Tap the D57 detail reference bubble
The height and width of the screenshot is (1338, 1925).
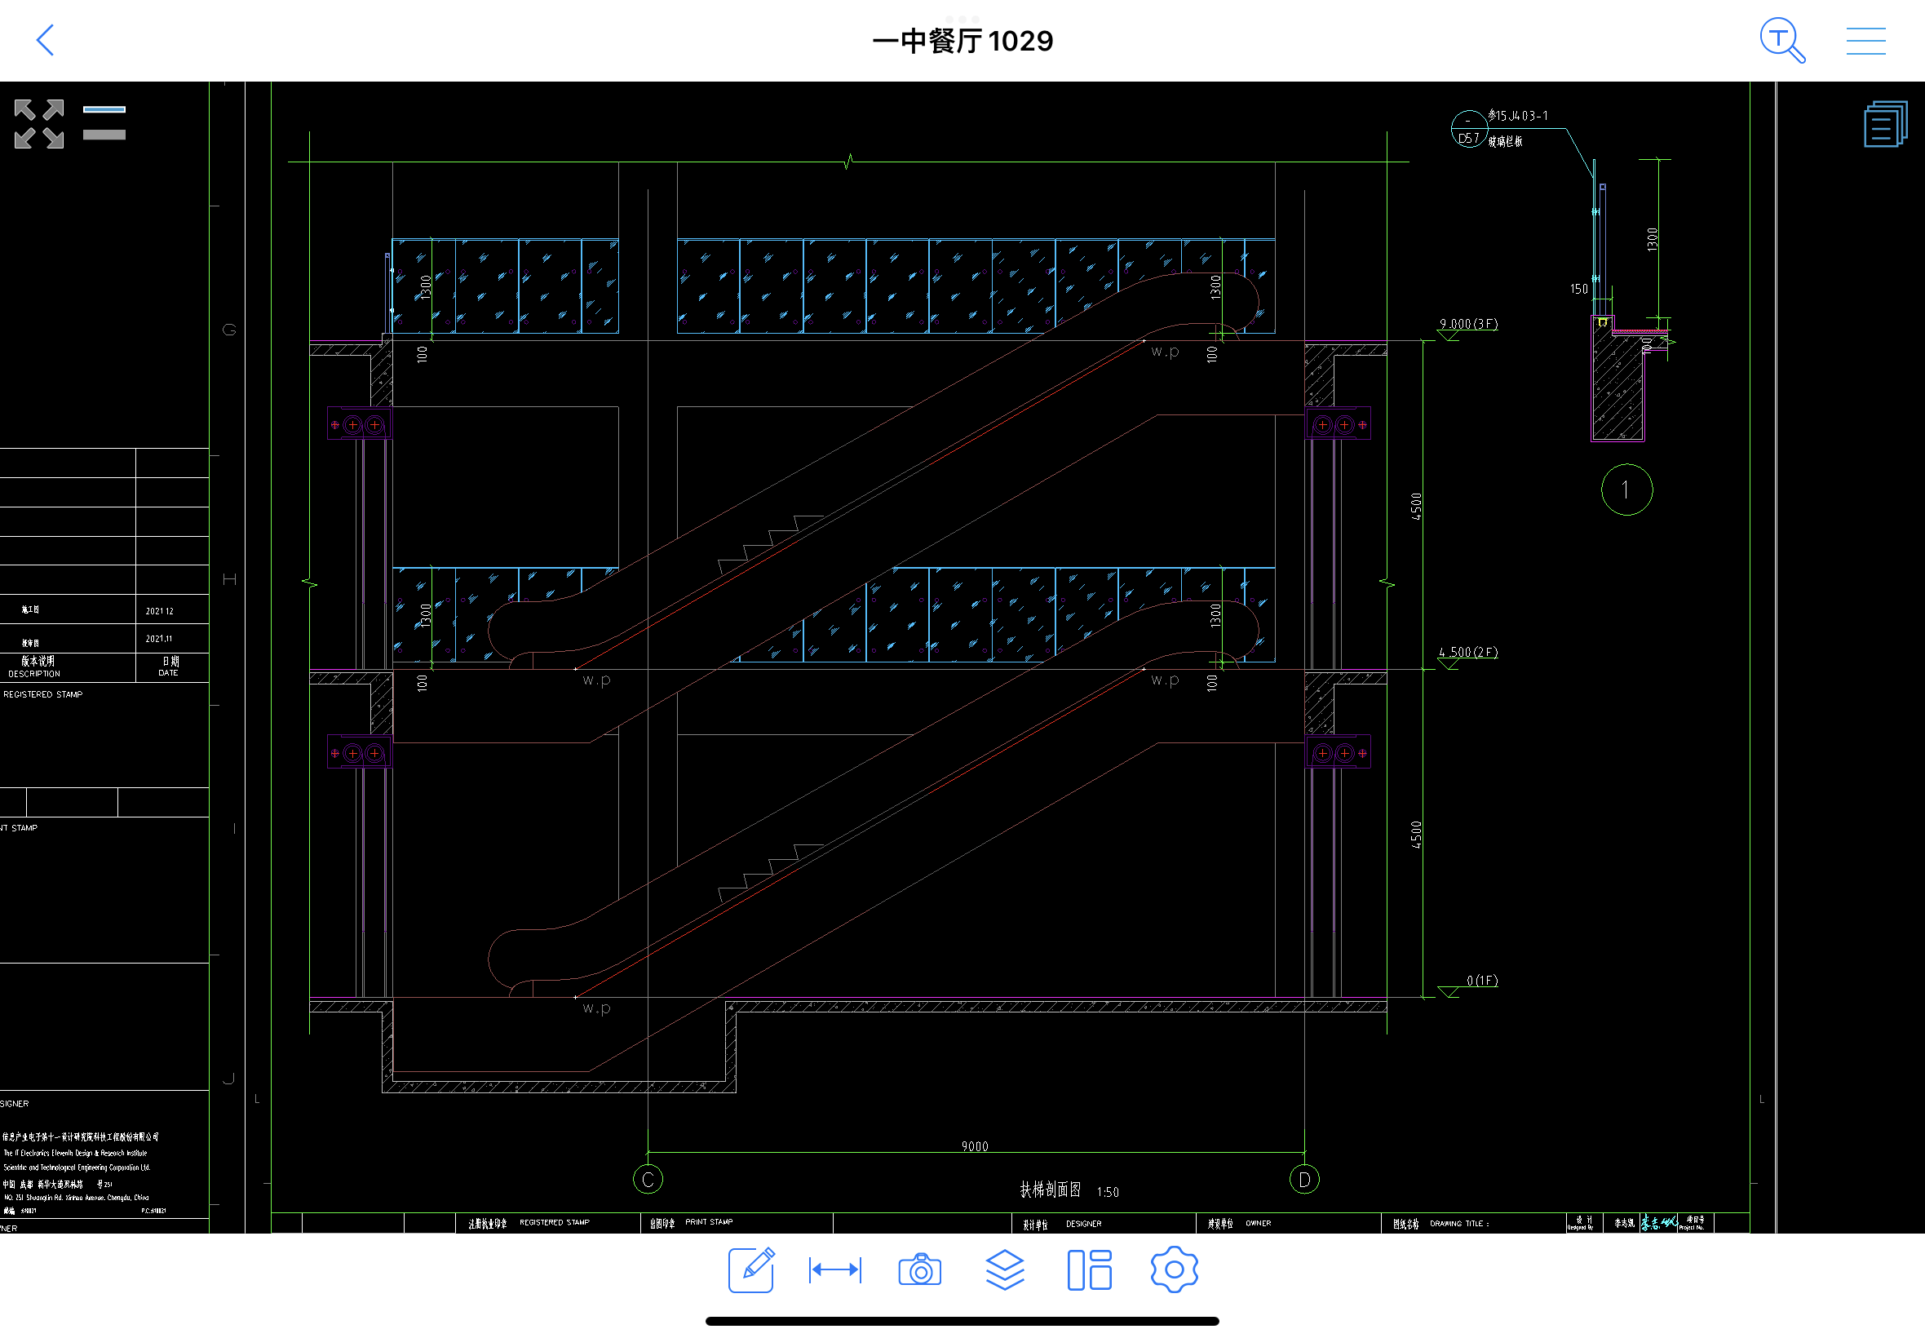1468,131
